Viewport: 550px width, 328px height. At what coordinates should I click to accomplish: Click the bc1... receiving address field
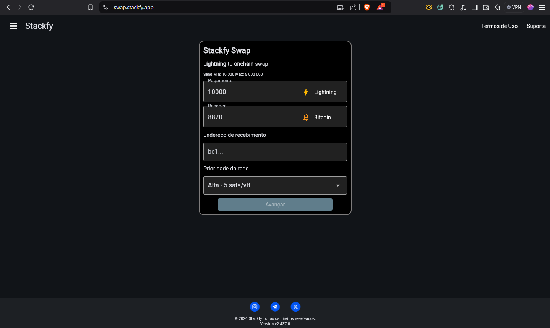click(x=275, y=152)
